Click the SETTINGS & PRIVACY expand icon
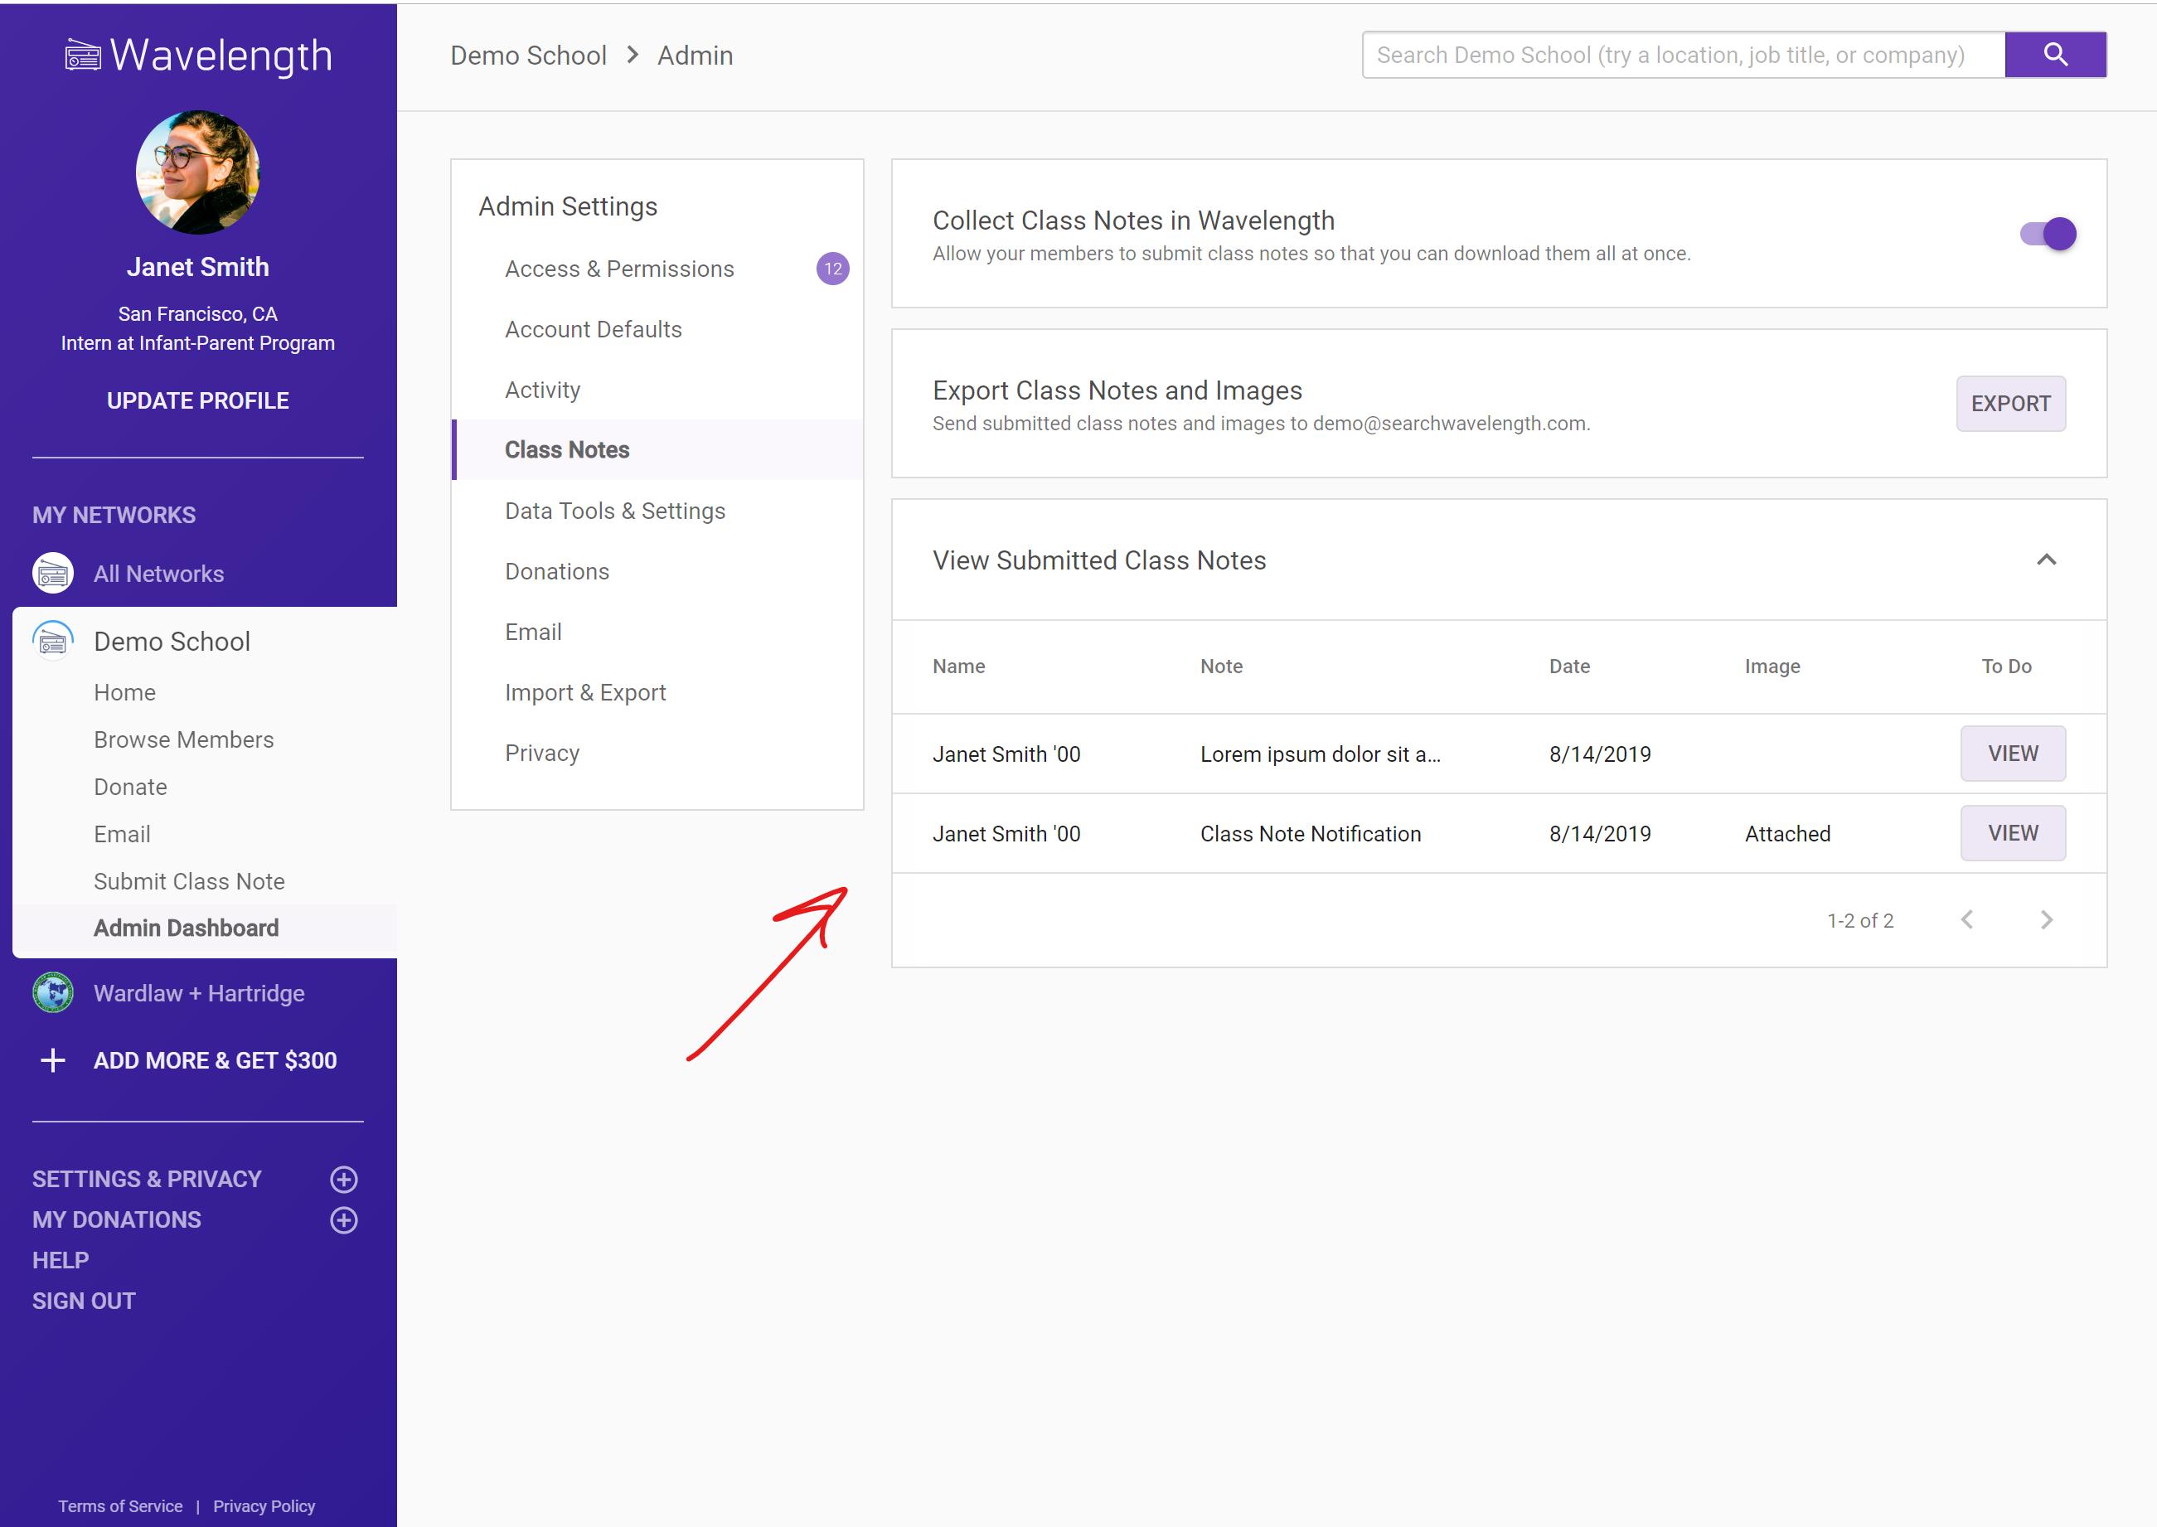 click(346, 1178)
